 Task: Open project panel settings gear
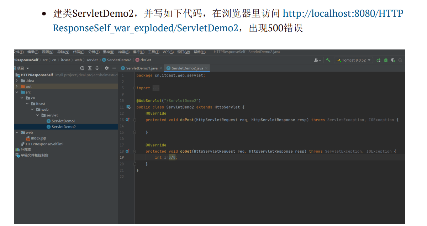point(107,68)
